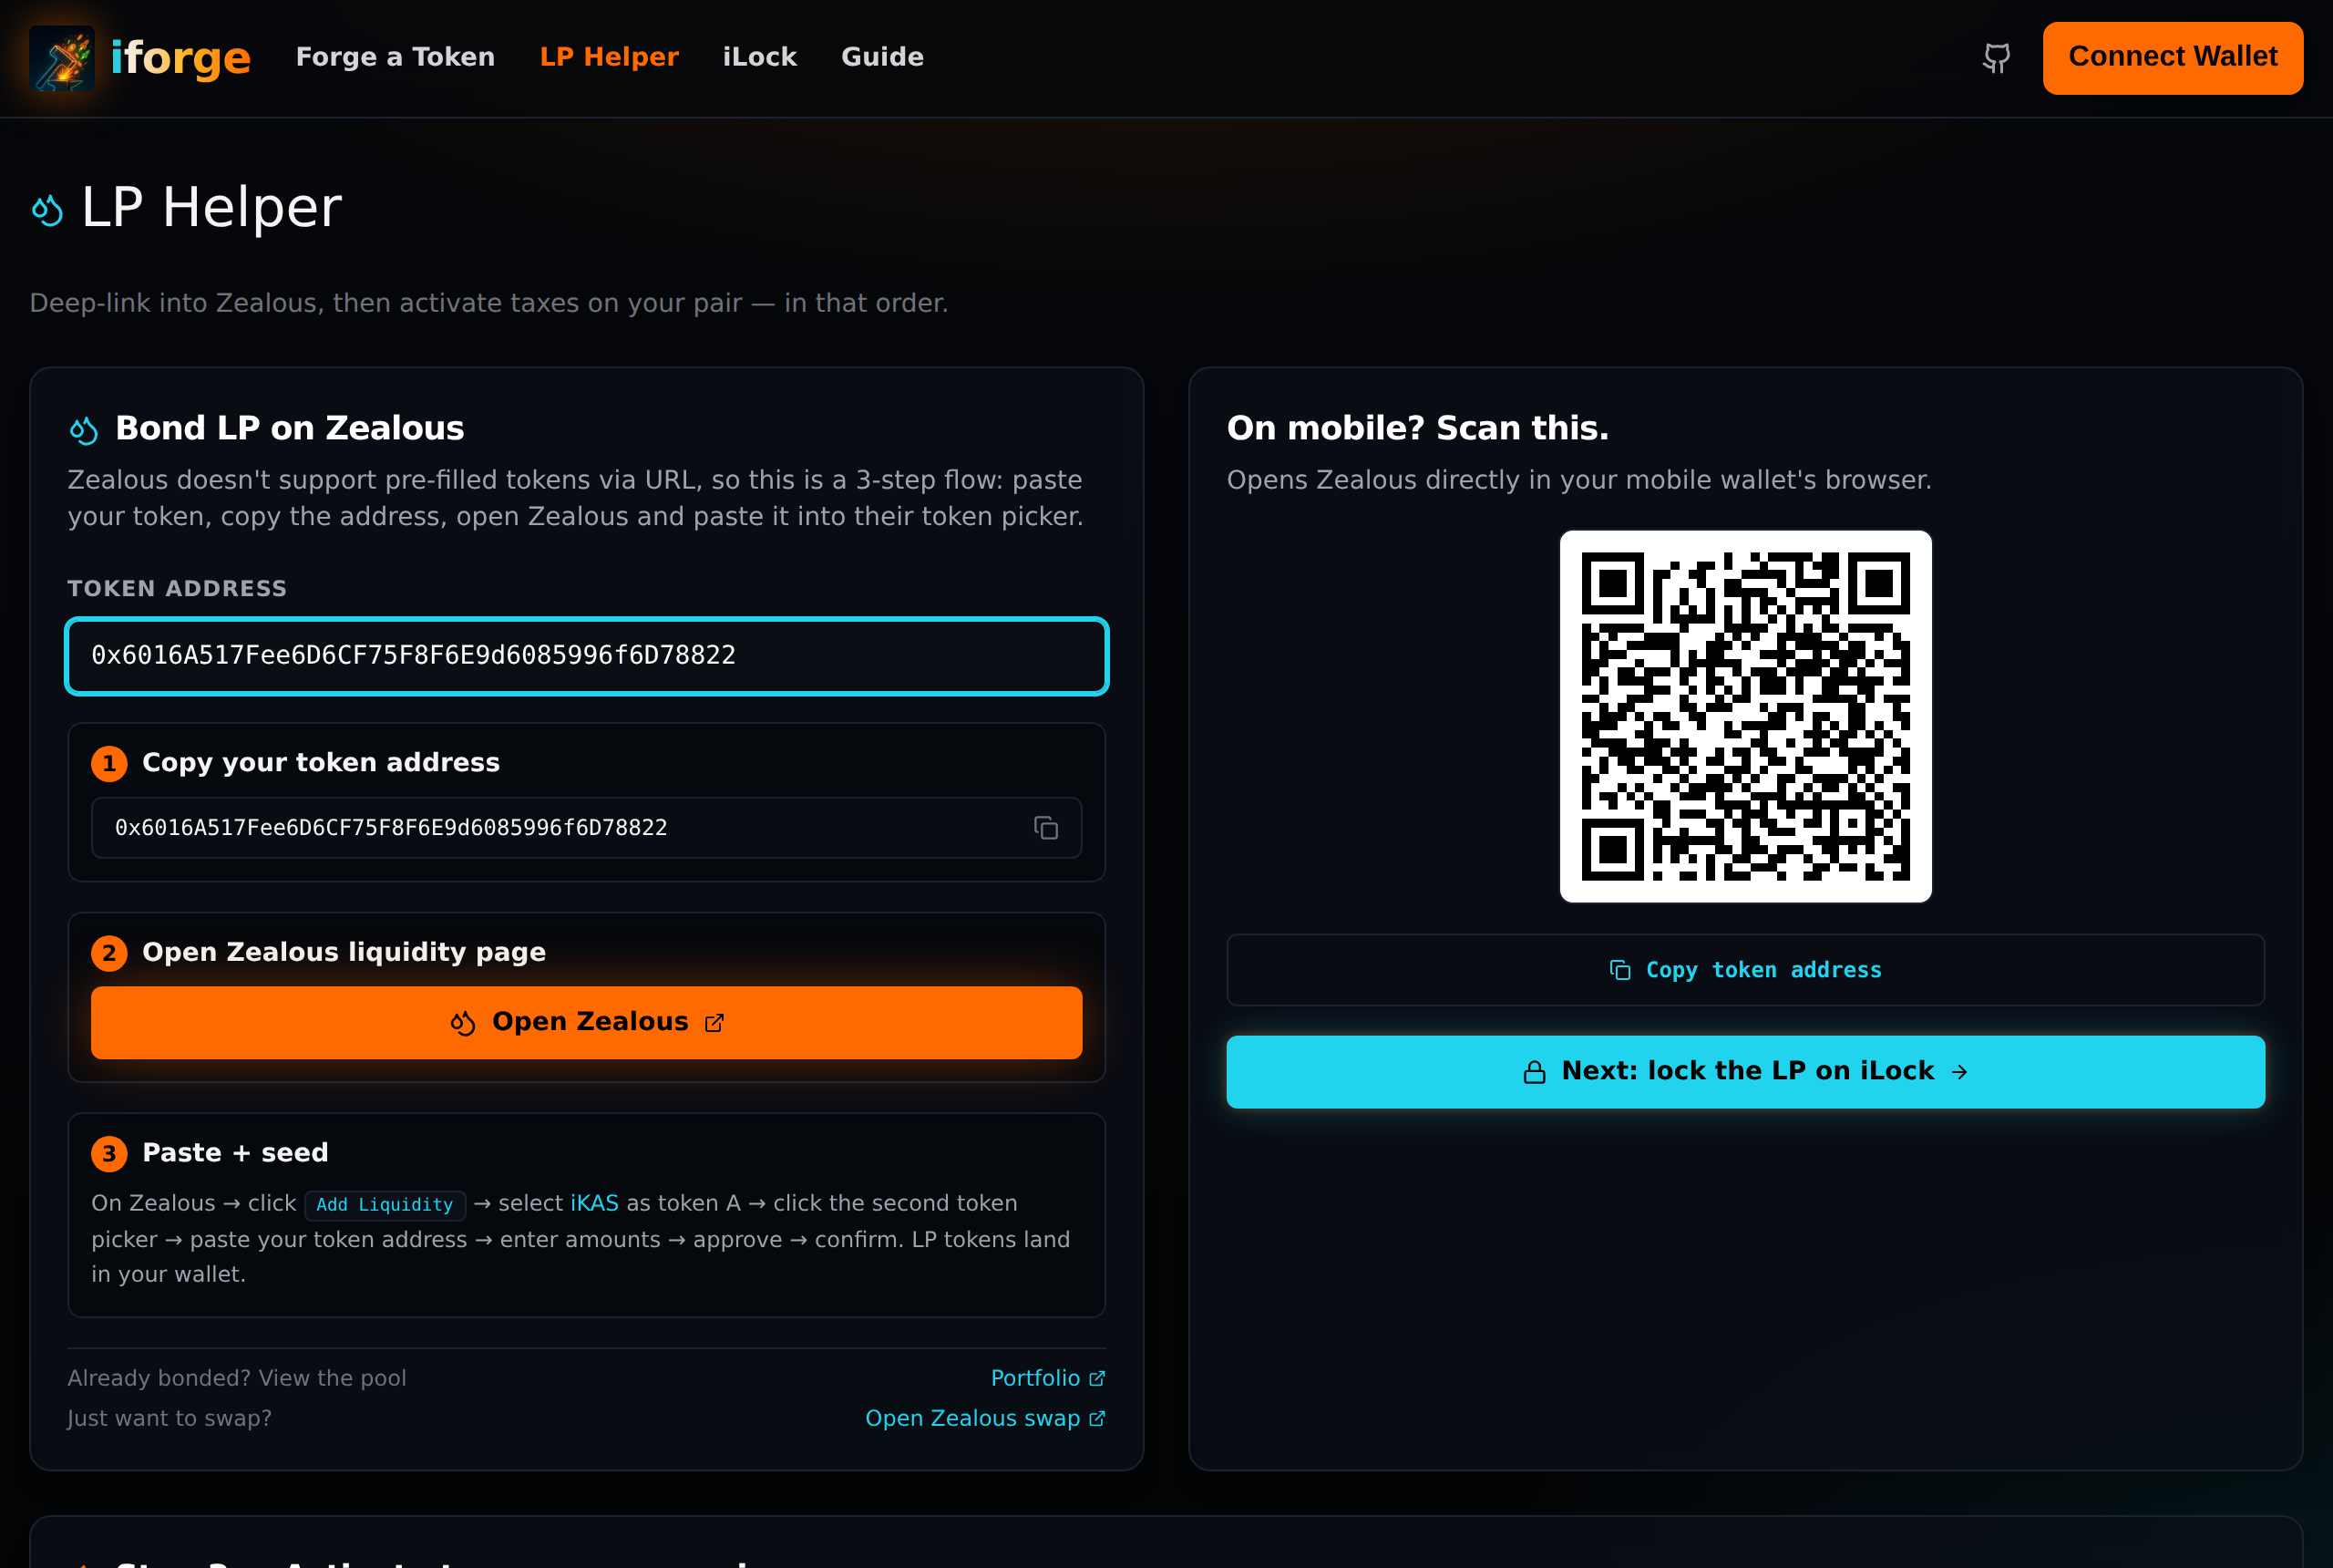Copy token address via copy icon
The width and height of the screenshot is (2333, 1568).
coord(1045,828)
